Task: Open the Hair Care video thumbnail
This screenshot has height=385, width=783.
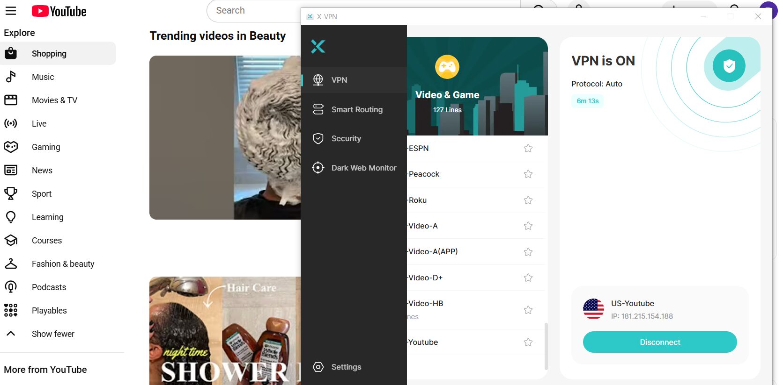Action: tap(225, 331)
